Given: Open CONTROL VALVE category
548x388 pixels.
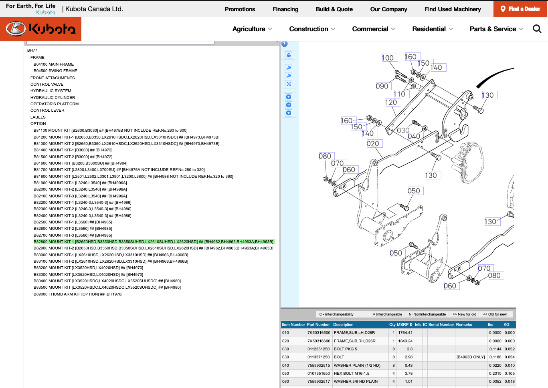Looking at the screenshot, I should [47, 84].
